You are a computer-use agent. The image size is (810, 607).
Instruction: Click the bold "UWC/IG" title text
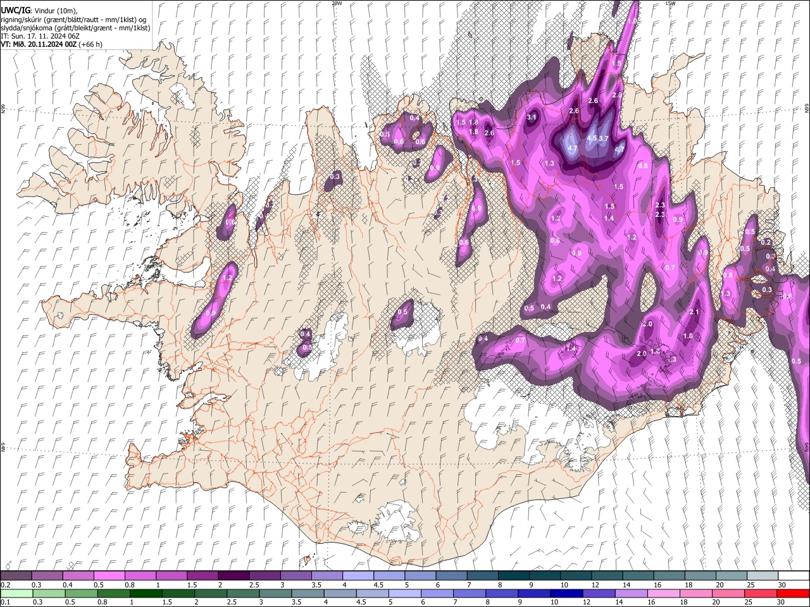click(16, 9)
